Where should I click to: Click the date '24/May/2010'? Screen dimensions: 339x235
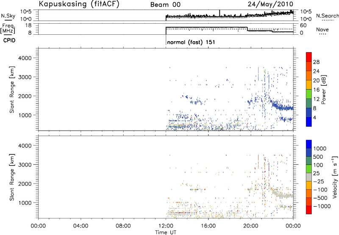[270, 4]
